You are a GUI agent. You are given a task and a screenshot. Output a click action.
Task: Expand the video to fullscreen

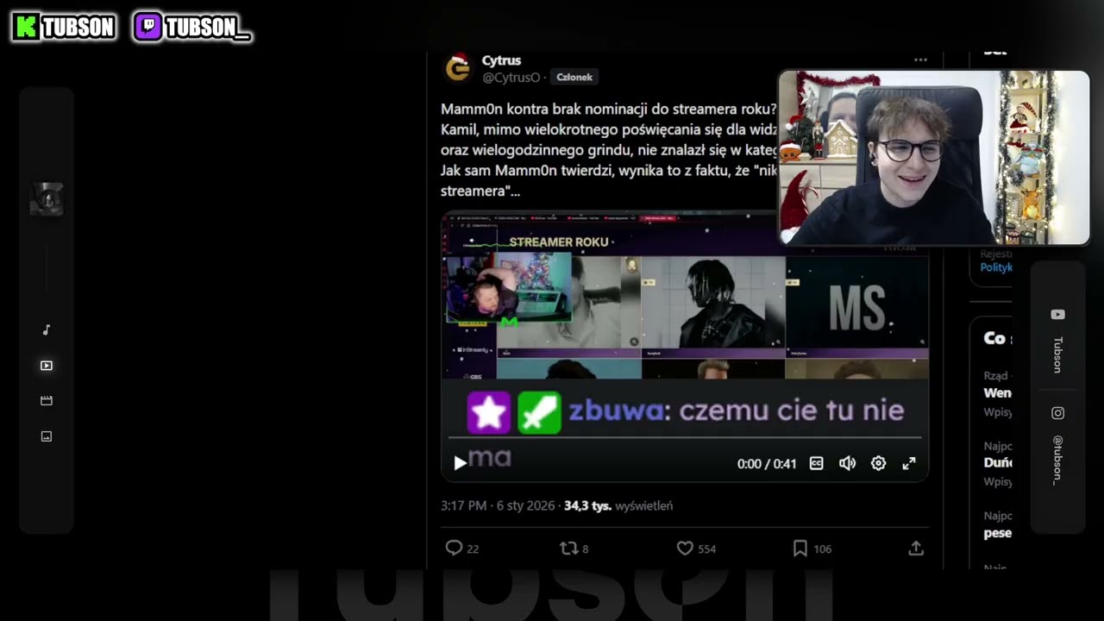(909, 463)
